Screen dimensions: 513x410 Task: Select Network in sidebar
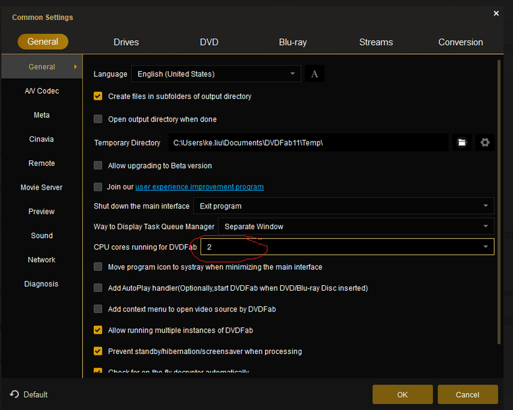tap(42, 260)
